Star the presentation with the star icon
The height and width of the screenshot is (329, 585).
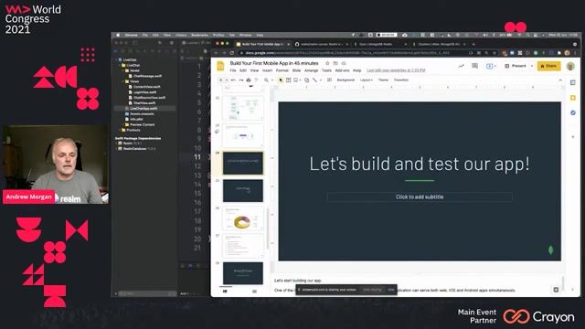(327, 63)
